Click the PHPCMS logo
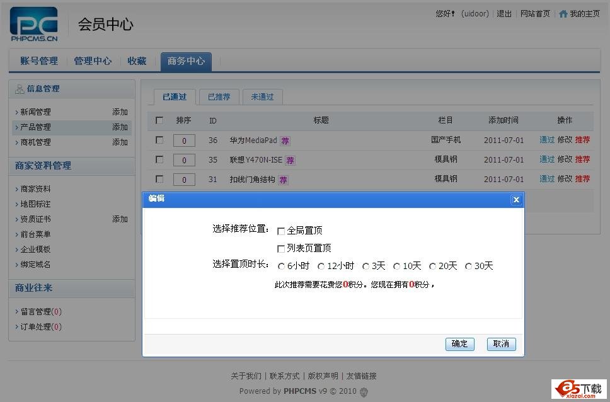This screenshot has height=402, width=610. pyautogui.click(x=34, y=24)
